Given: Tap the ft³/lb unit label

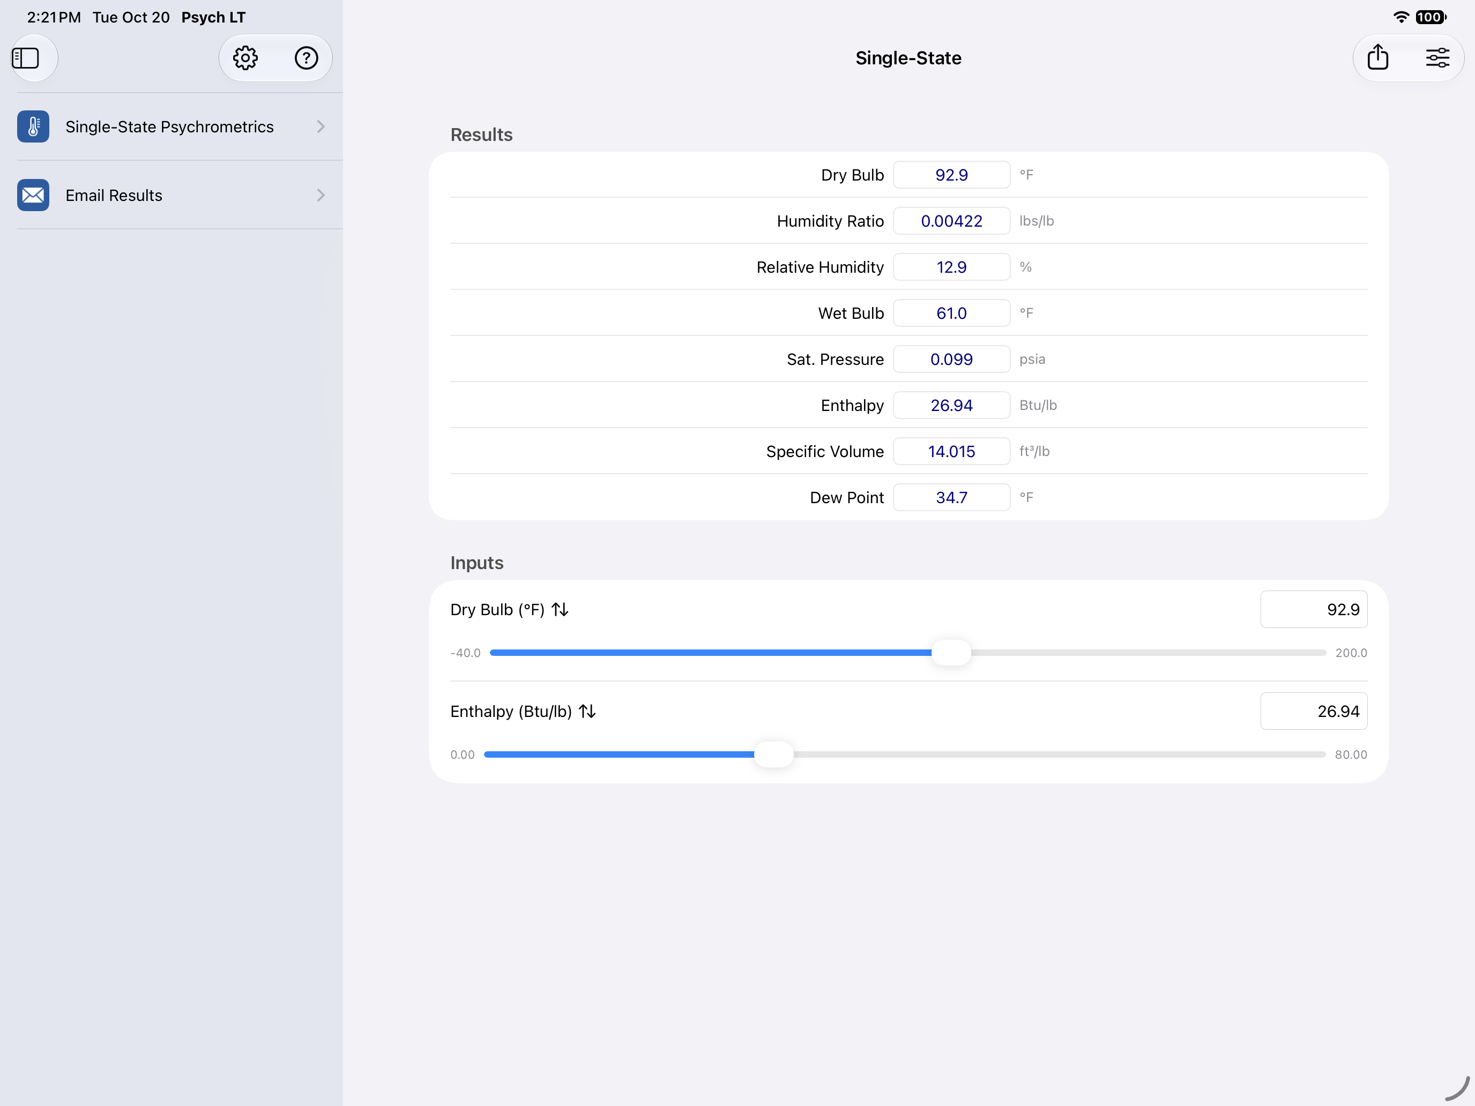Looking at the screenshot, I should [1034, 451].
